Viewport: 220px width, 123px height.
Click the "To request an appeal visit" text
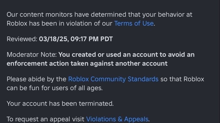pyautogui.click(x=46, y=119)
